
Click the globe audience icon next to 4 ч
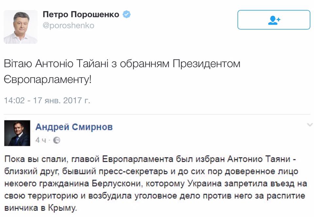(57, 140)
